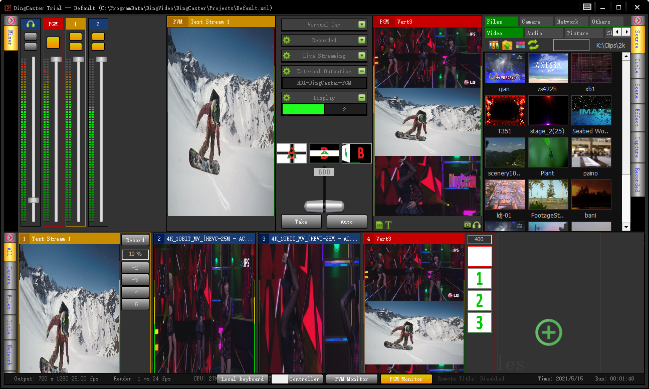649x389 pixels.
Task: Select Vert3 layer preset 2
Action: point(480,301)
